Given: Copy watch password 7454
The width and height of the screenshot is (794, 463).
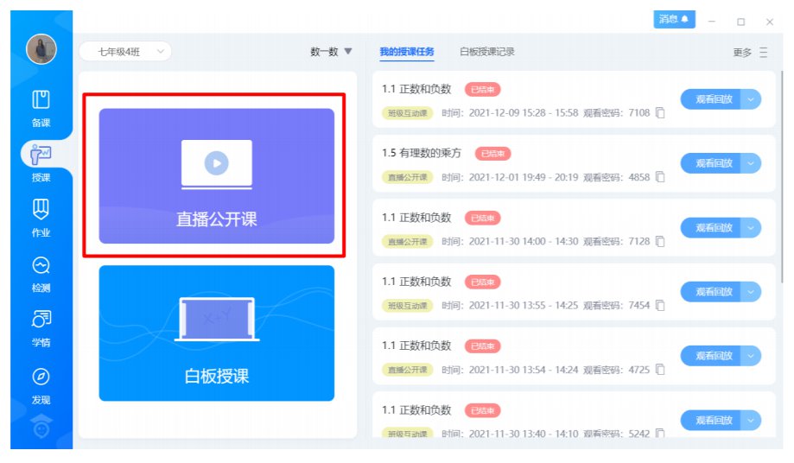Looking at the screenshot, I should pyautogui.click(x=660, y=305).
